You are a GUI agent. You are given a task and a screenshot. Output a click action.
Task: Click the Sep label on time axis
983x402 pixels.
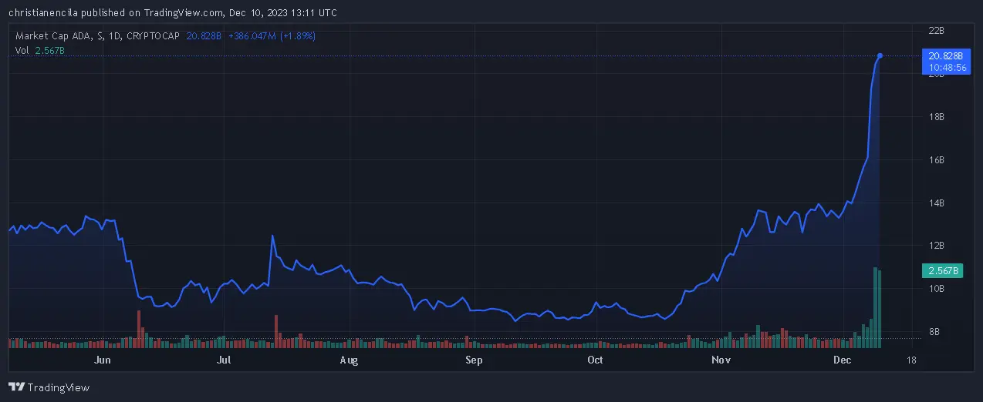474,360
